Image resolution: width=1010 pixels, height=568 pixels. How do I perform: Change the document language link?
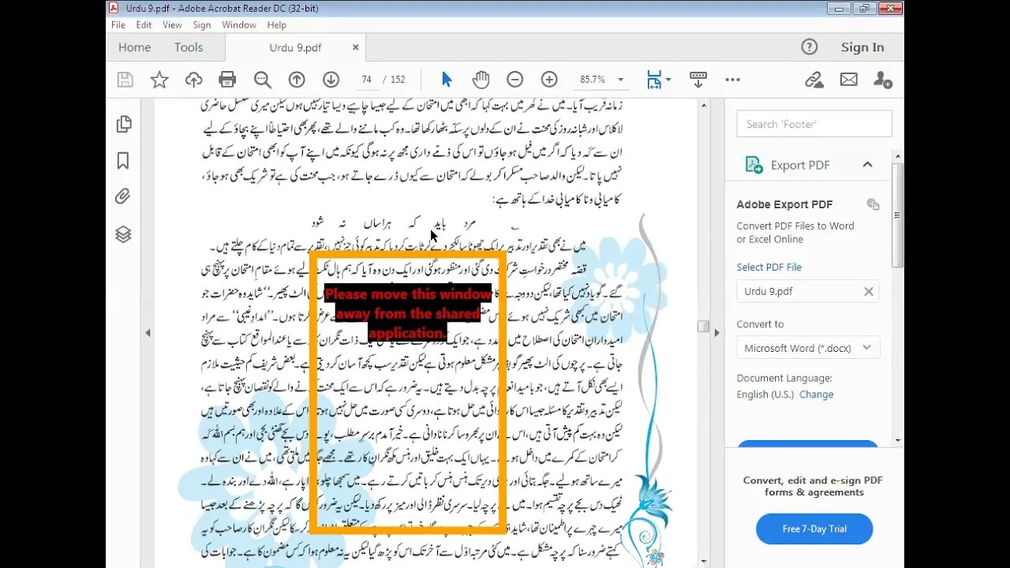point(816,394)
